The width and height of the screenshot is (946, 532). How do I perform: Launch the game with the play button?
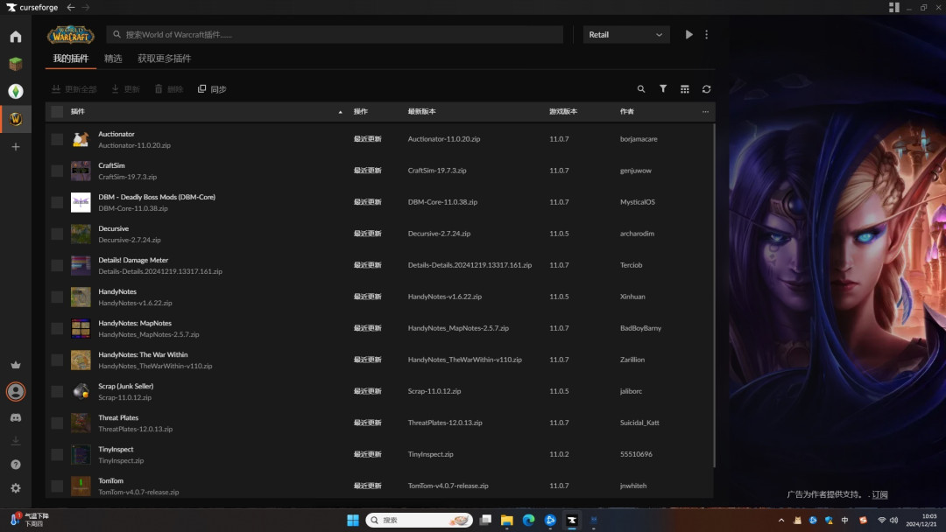pyautogui.click(x=688, y=35)
